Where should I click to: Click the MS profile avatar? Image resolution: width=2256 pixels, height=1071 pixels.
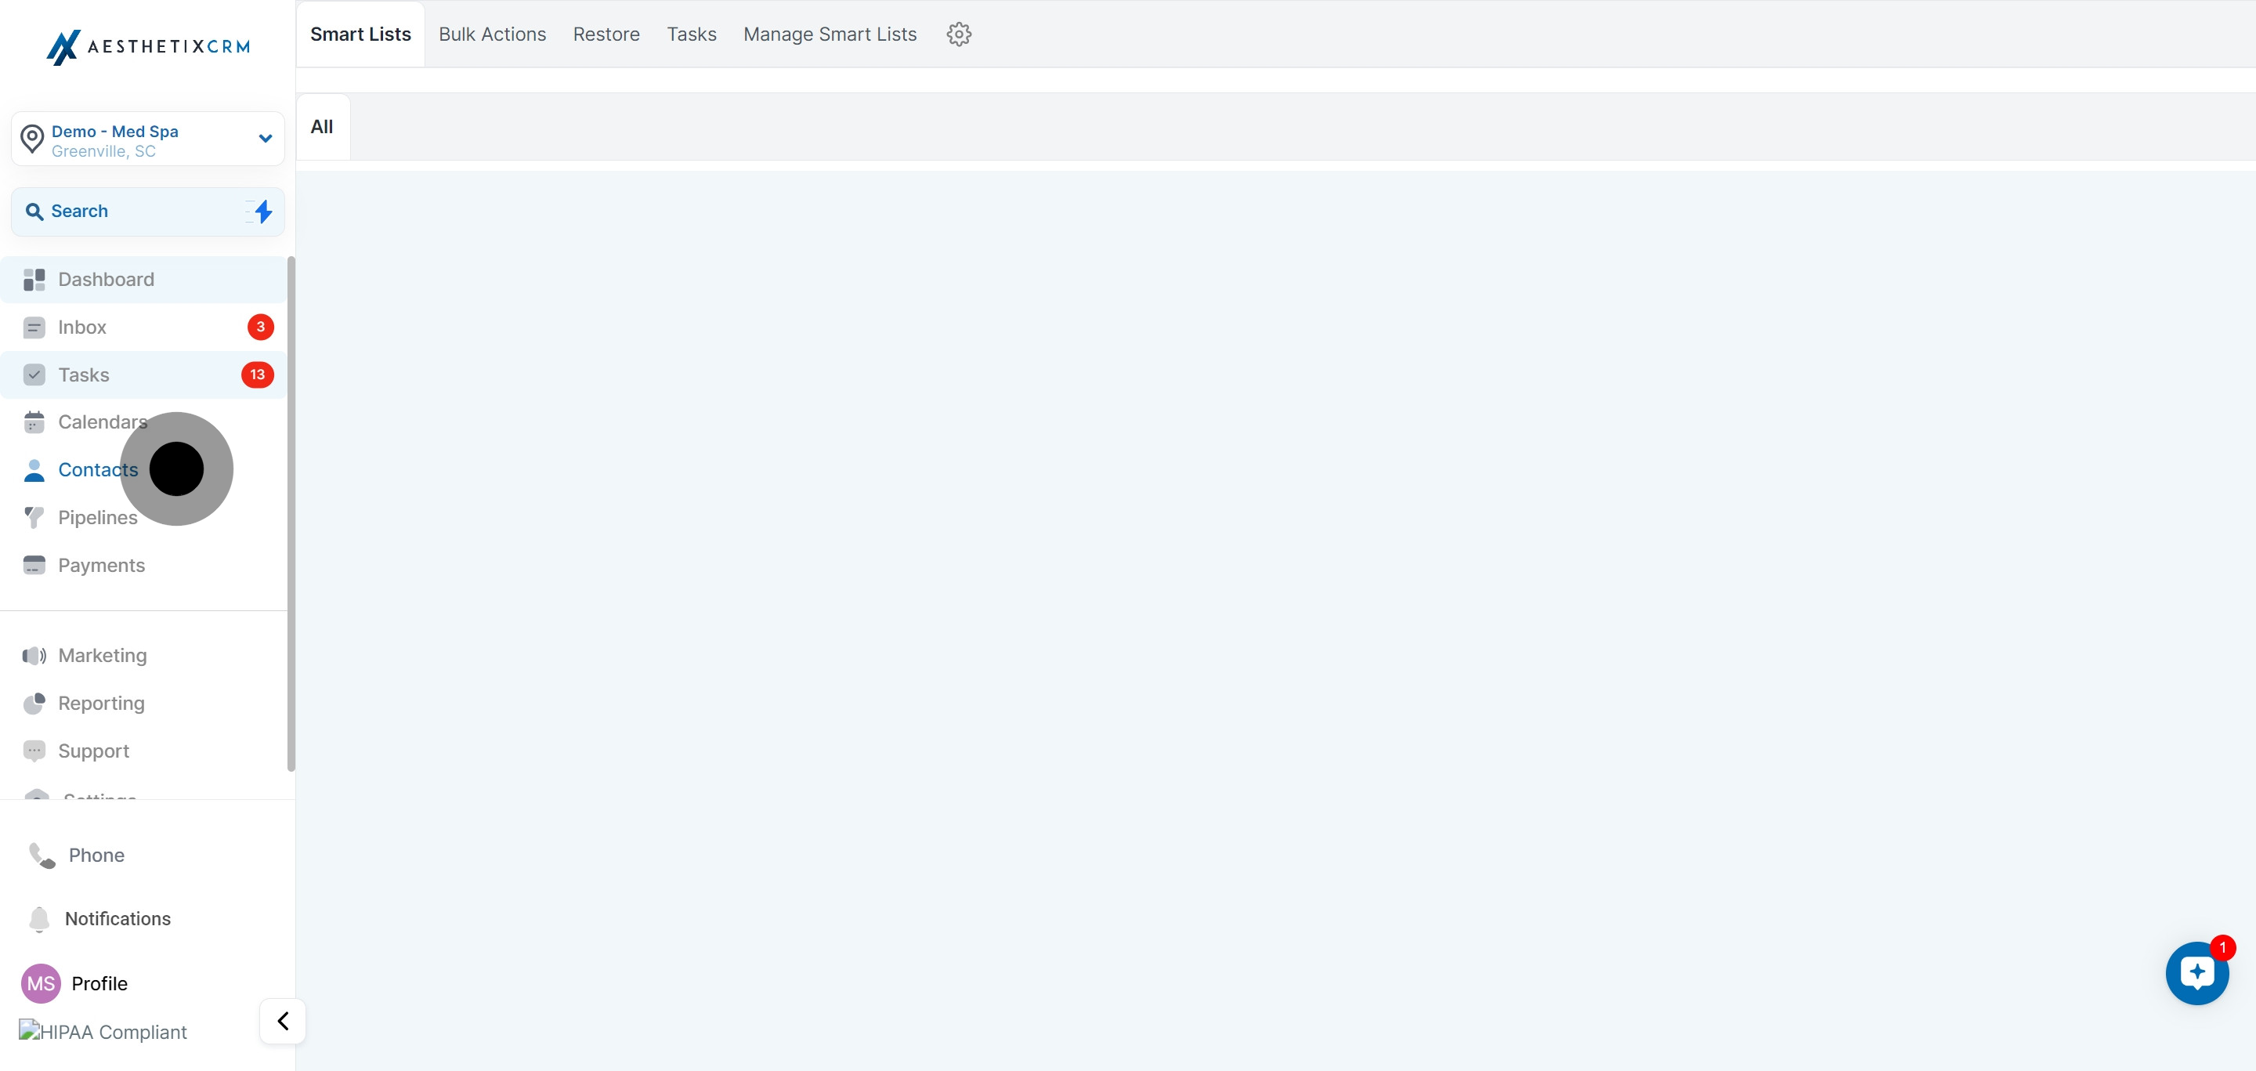point(40,983)
